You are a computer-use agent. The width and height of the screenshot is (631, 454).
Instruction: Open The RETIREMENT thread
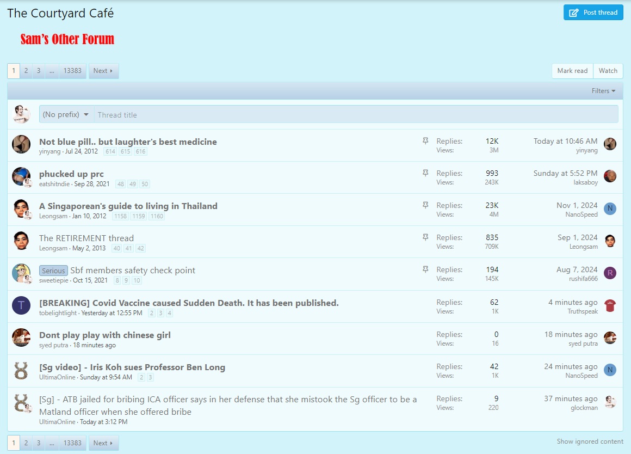pyautogui.click(x=86, y=238)
